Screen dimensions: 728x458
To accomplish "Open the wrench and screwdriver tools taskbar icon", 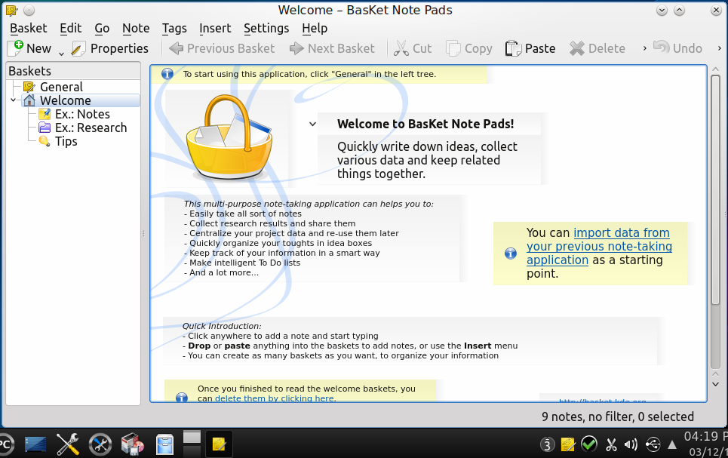I will click(68, 444).
